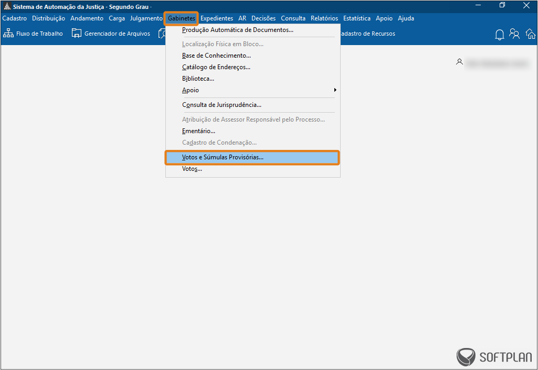Image resolution: width=538 pixels, height=370 pixels.
Task: Open the Andamento menu
Action: coord(87,18)
